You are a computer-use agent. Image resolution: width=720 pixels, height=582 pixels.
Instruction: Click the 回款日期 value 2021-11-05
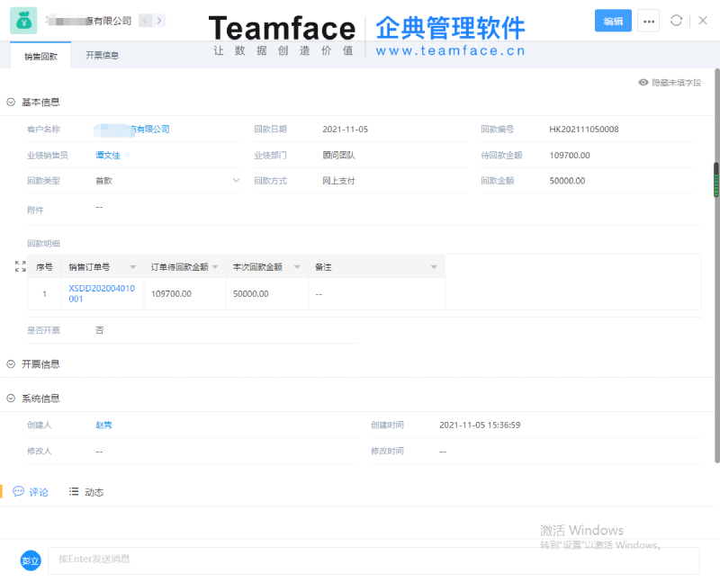tap(346, 130)
